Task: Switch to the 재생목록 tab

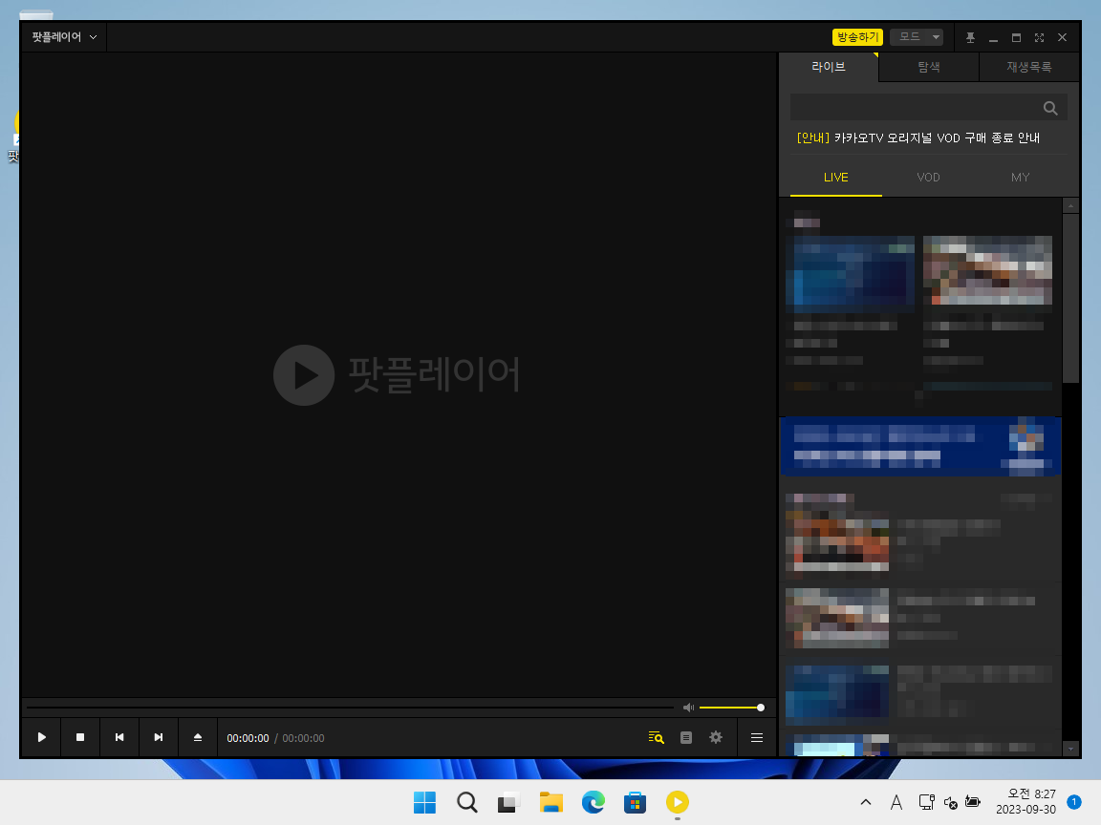Action: [1028, 68]
